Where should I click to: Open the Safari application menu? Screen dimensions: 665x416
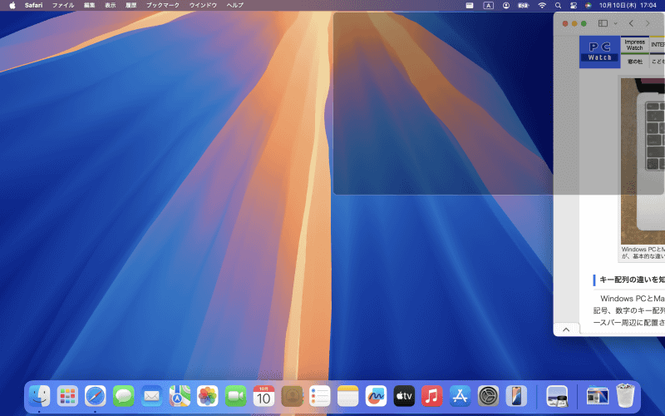33,6
